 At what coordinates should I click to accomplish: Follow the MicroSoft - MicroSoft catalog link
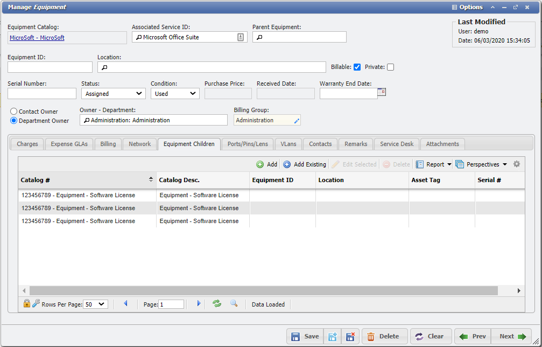[37, 38]
